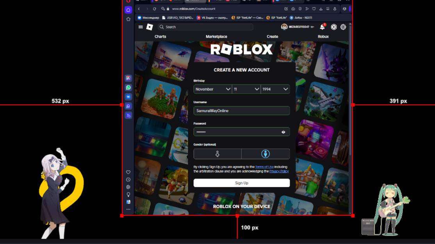Open the Easy Setup sliders icon
The height and width of the screenshot is (244, 435).
[328, 9]
